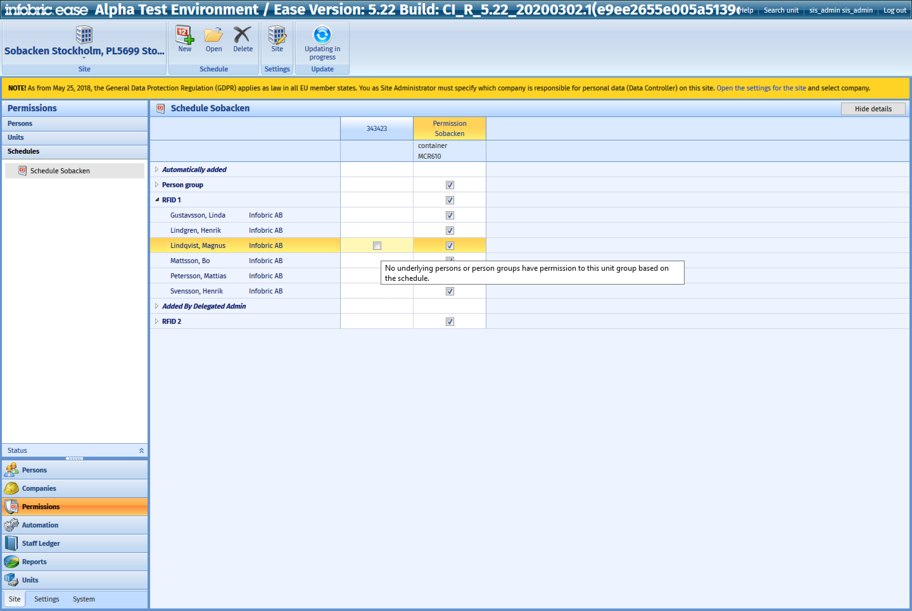The height and width of the screenshot is (611, 912).
Task: Click the Log out link
Action: pos(895,10)
